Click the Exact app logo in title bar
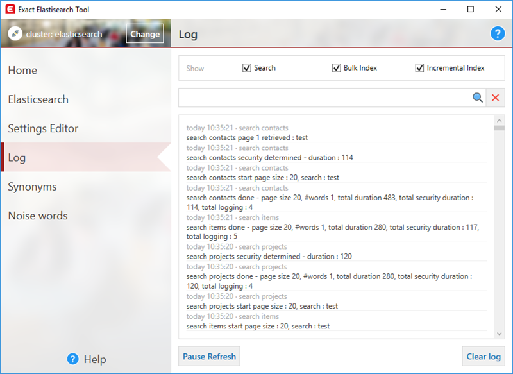The width and height of the screenshot is (513, 374). point(9,9)
